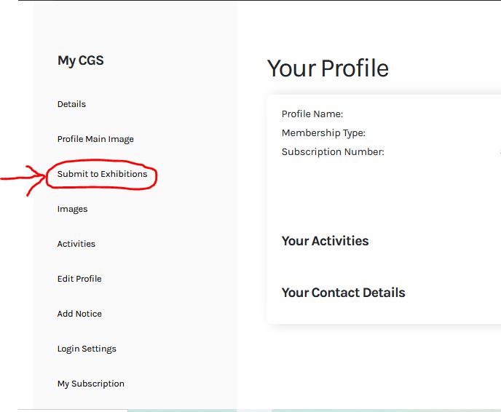
Task: Click the Your Contact Details heading
Action: tap(343, 293)
